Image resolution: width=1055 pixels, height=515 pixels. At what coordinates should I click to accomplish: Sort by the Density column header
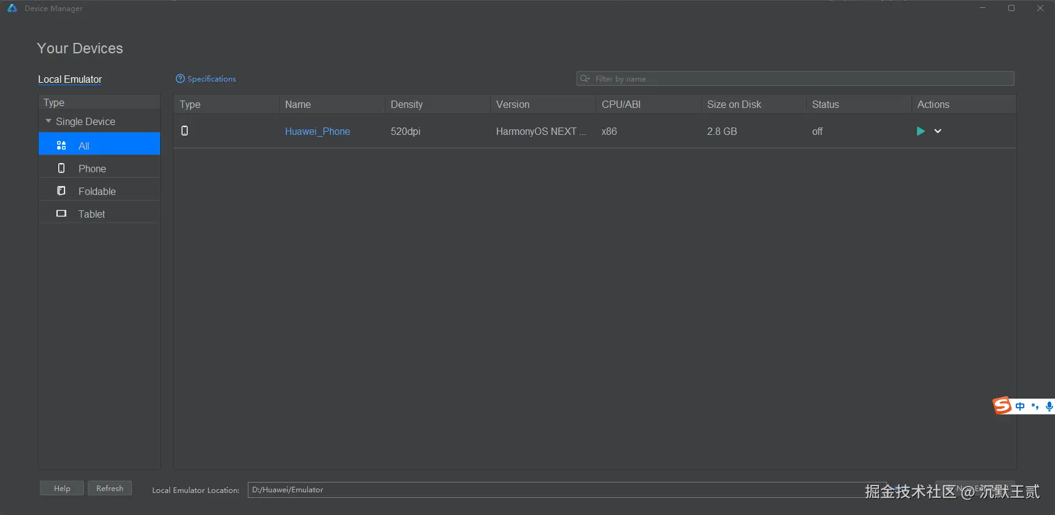(x=437, y=104)
